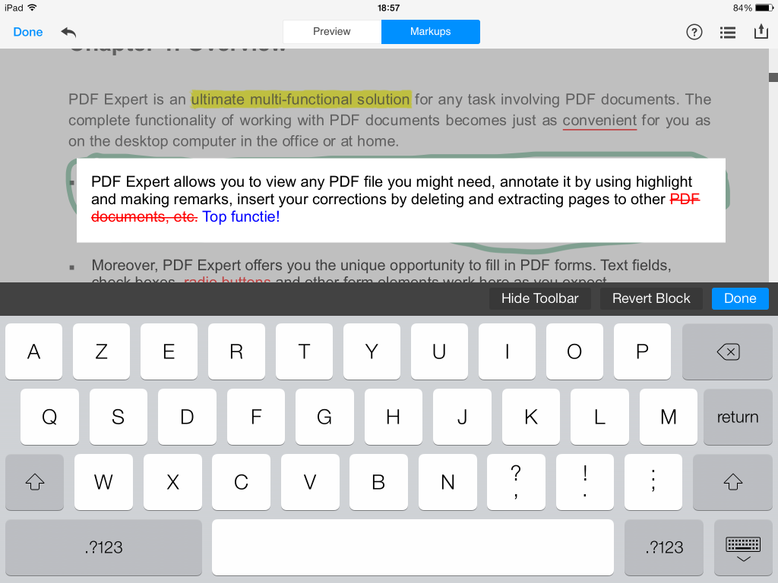Open the help question mark icon
This screenshot has height=583, width=778.
pos(694,32)
